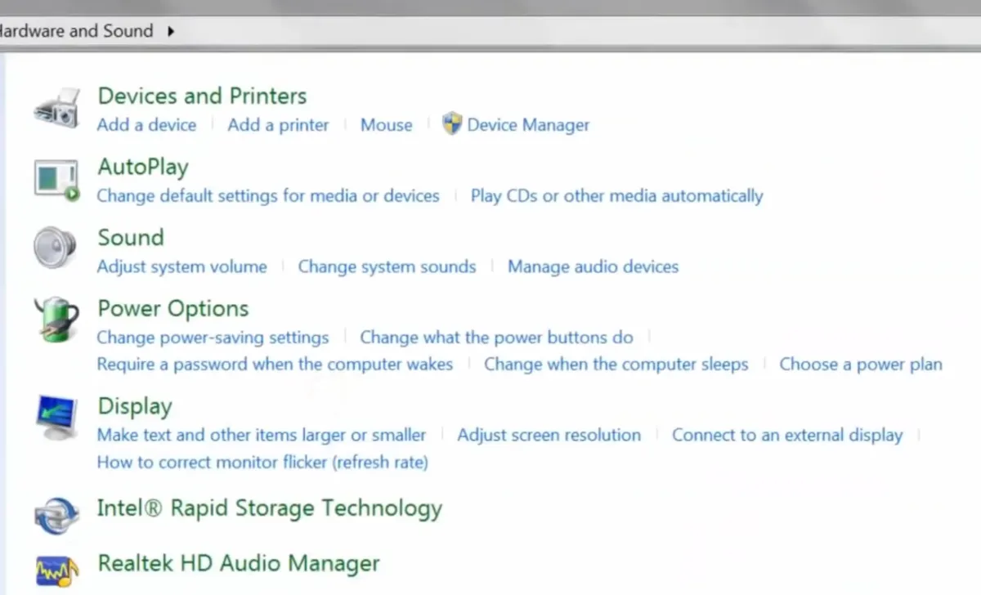Open Change power-saving settings
Image resolution: width=981 pixels, height=595 pixels.
click(213, 337)
